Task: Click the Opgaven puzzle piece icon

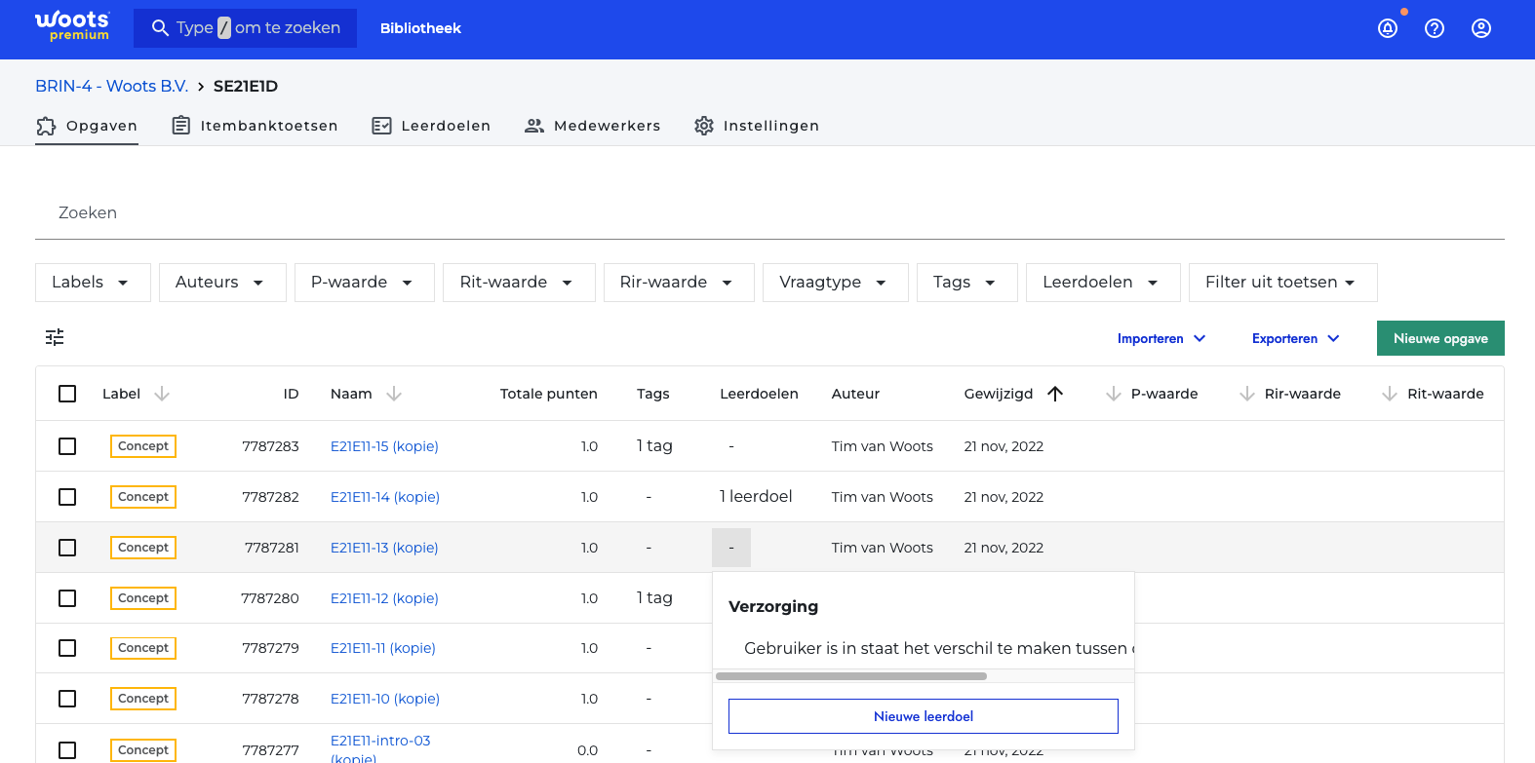Action: point(46,126)
